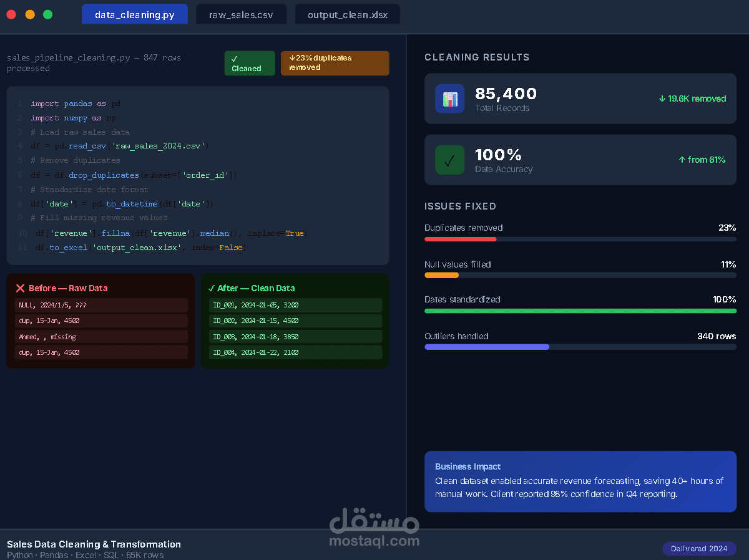Click the 'Ahmed, , missing' raw data row
The height and width of the screenshot is (560, 749).
pyautogui.click(x=101, y=337)
